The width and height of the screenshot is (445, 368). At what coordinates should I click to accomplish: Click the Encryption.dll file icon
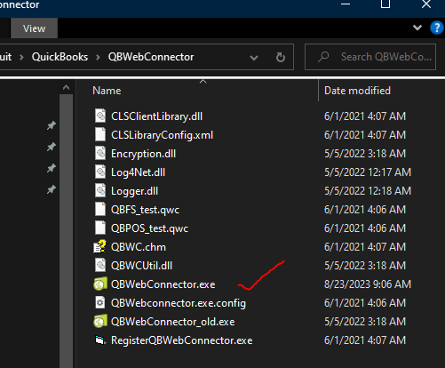[x=100, y=153]
